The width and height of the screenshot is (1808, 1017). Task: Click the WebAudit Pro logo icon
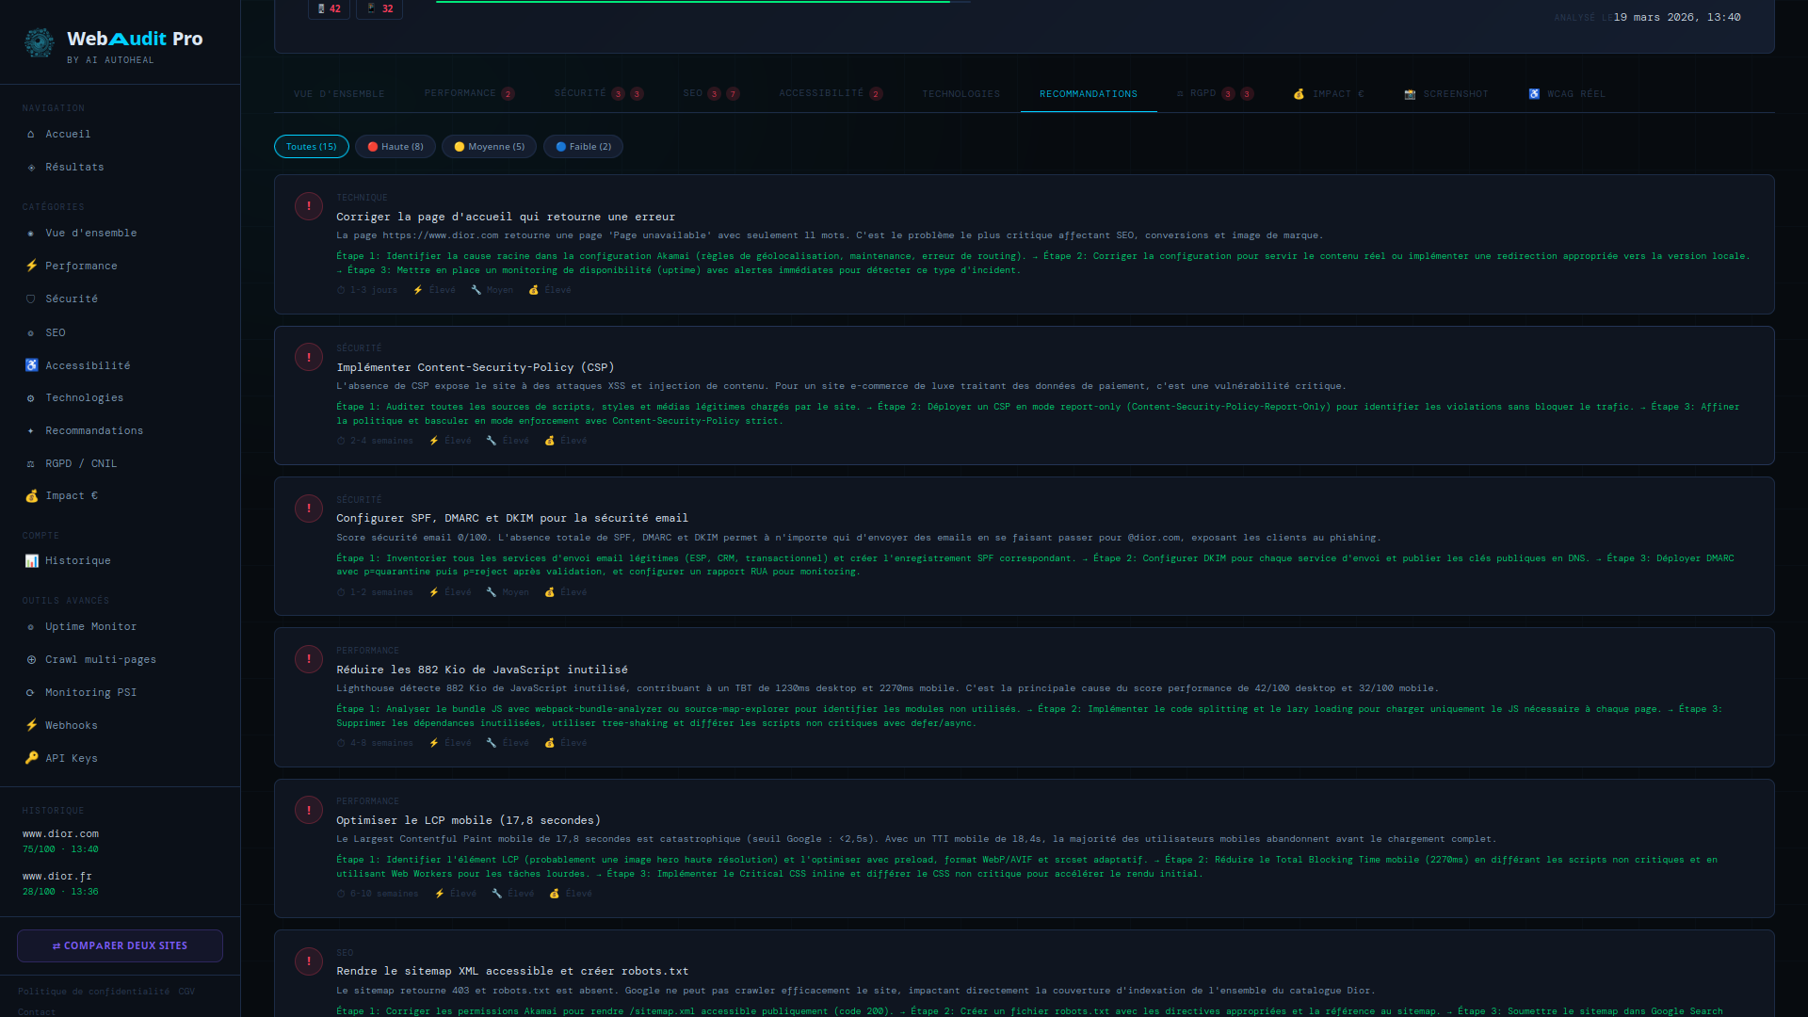(39, 43)
